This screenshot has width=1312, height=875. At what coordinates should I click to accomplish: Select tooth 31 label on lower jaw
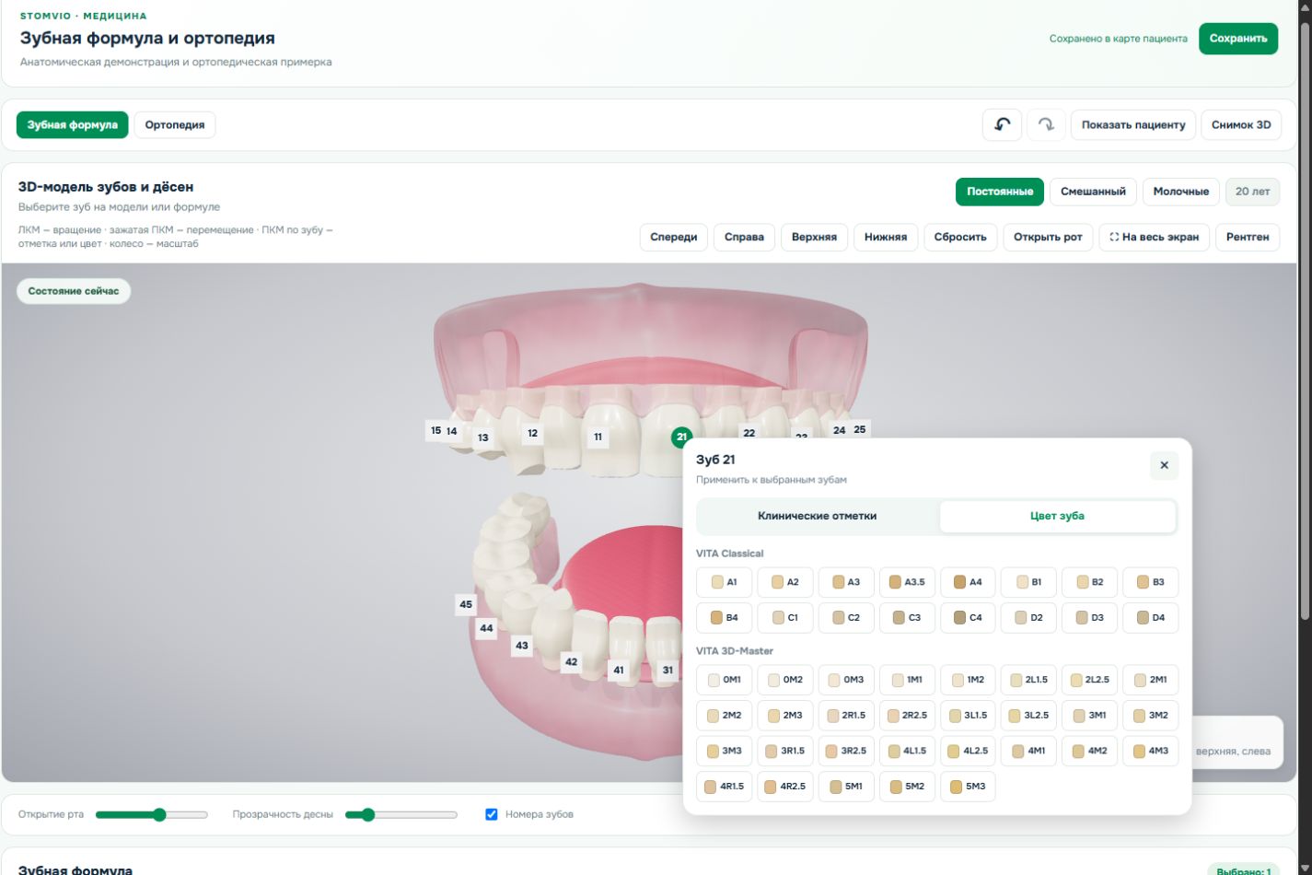[668, 671]
